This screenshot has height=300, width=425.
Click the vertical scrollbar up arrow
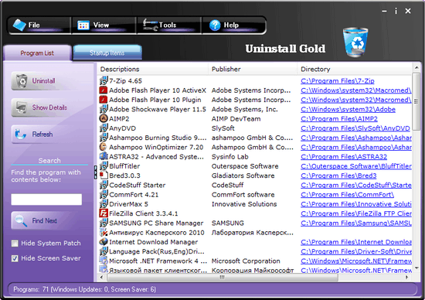point(416,67)
